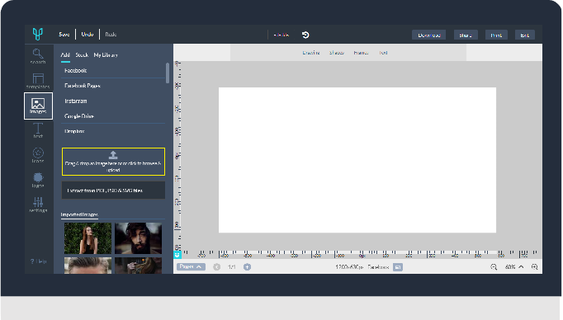Click the app logo in the top bar
The height and width of the screenshot is (320, 563).
pos(38,34)
